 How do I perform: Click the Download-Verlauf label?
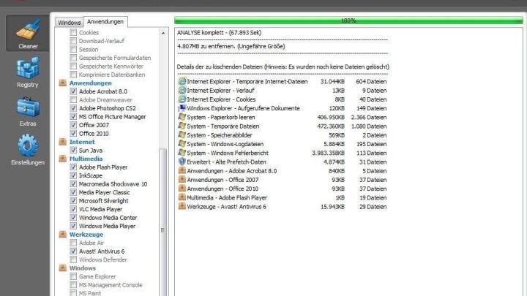(102, 41)
